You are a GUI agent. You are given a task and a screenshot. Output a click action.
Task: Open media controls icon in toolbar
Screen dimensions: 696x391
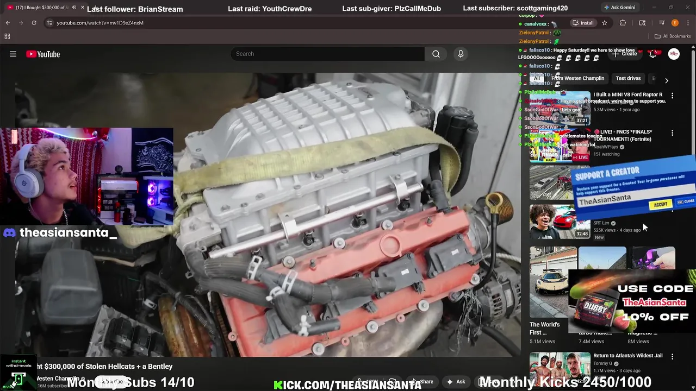pos(662,23)
